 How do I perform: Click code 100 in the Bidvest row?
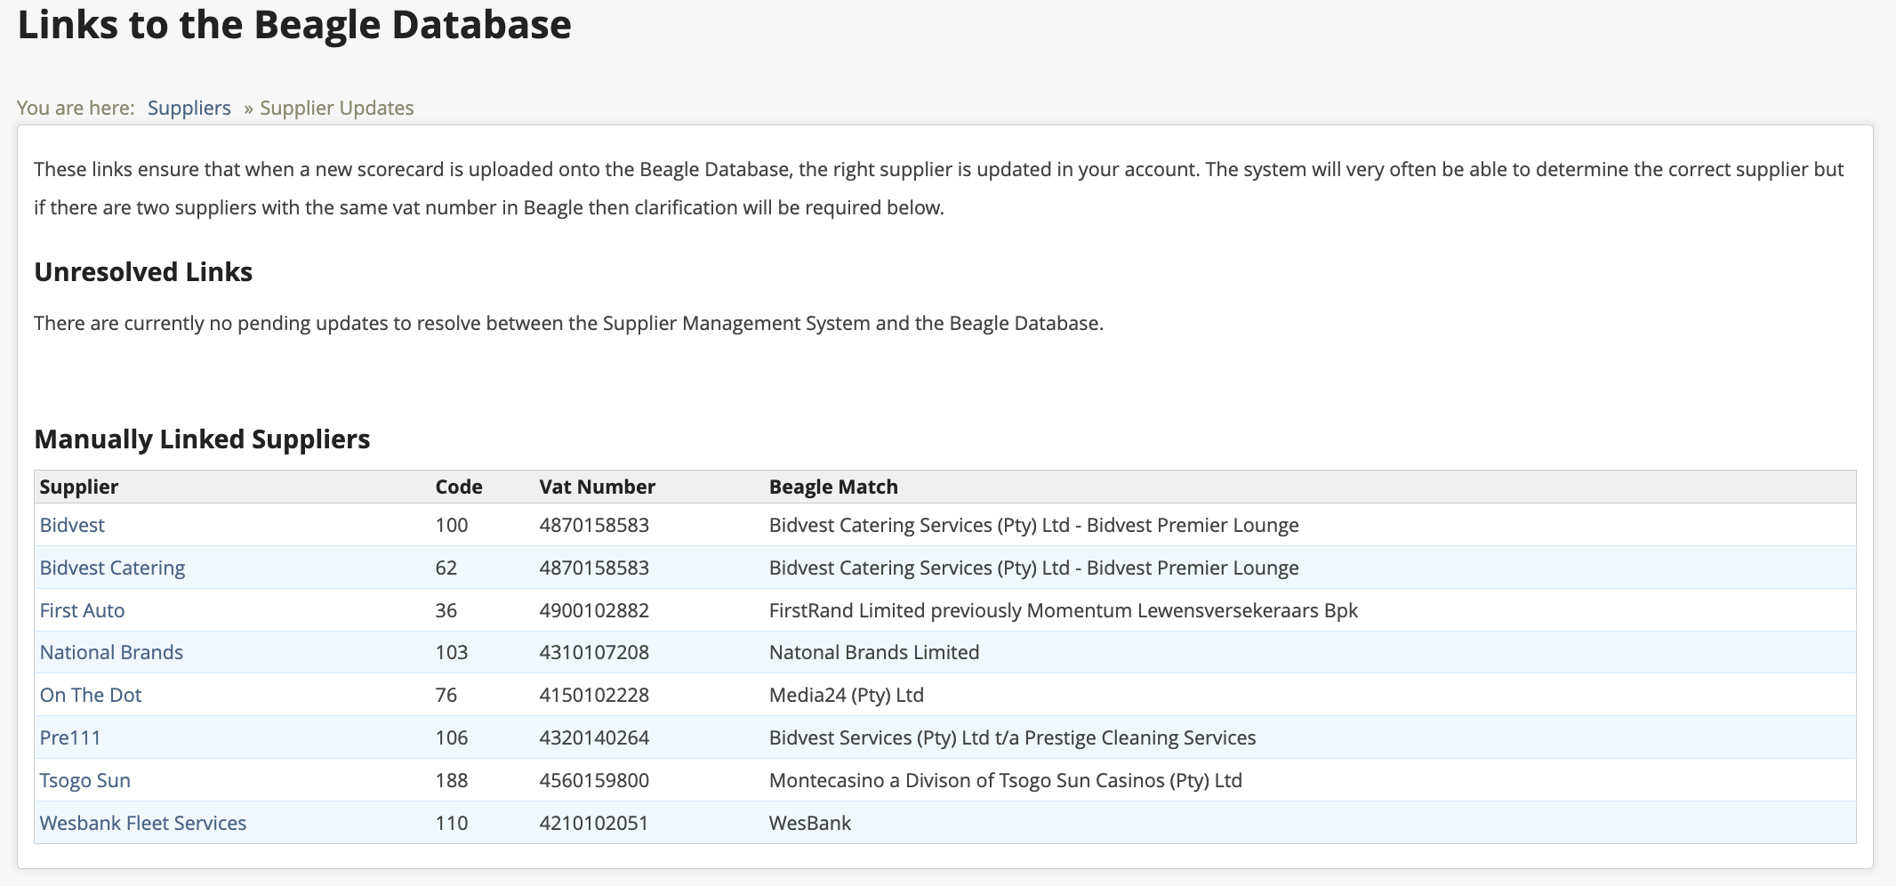click(452, 525)
